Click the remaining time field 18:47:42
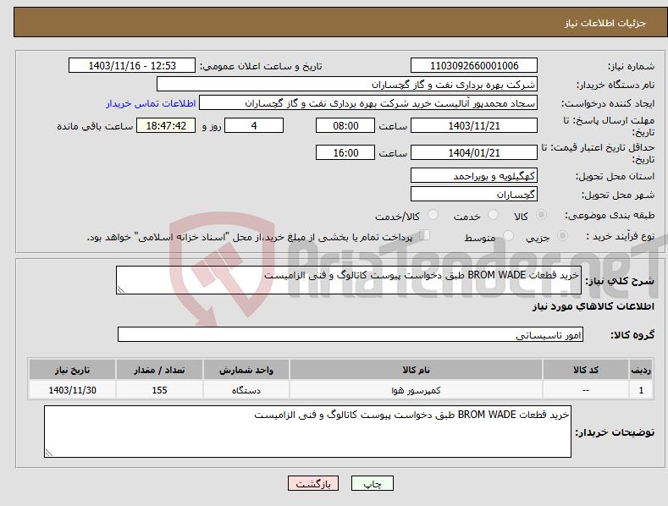 (166, 125)
